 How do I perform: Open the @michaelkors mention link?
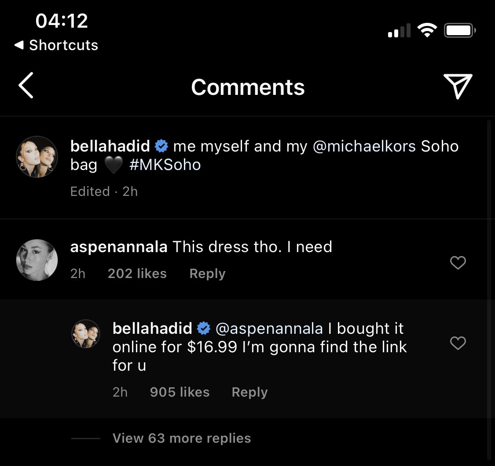(364, 146)
